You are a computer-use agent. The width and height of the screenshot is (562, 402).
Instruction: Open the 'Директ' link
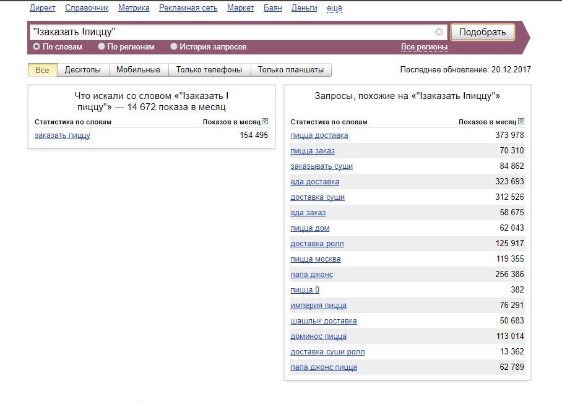pyautogui.click(x=42, y=8)
